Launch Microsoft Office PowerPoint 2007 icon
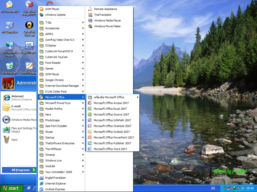The width and height of the screenshot is (257, 192). coord(90,137)
